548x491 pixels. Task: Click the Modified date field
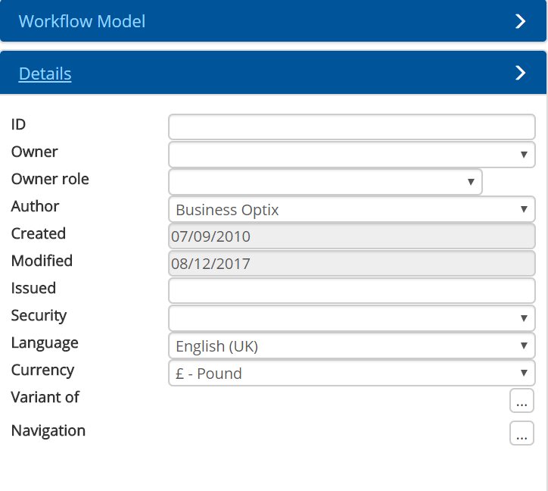(x=351, y=264)
